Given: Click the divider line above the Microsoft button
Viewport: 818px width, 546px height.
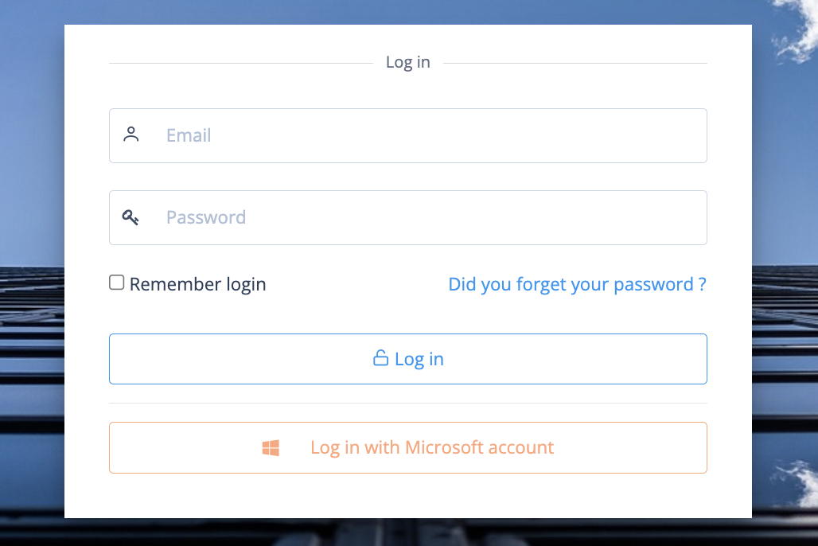Looking at the screenshot, I should tap(408, 404).
